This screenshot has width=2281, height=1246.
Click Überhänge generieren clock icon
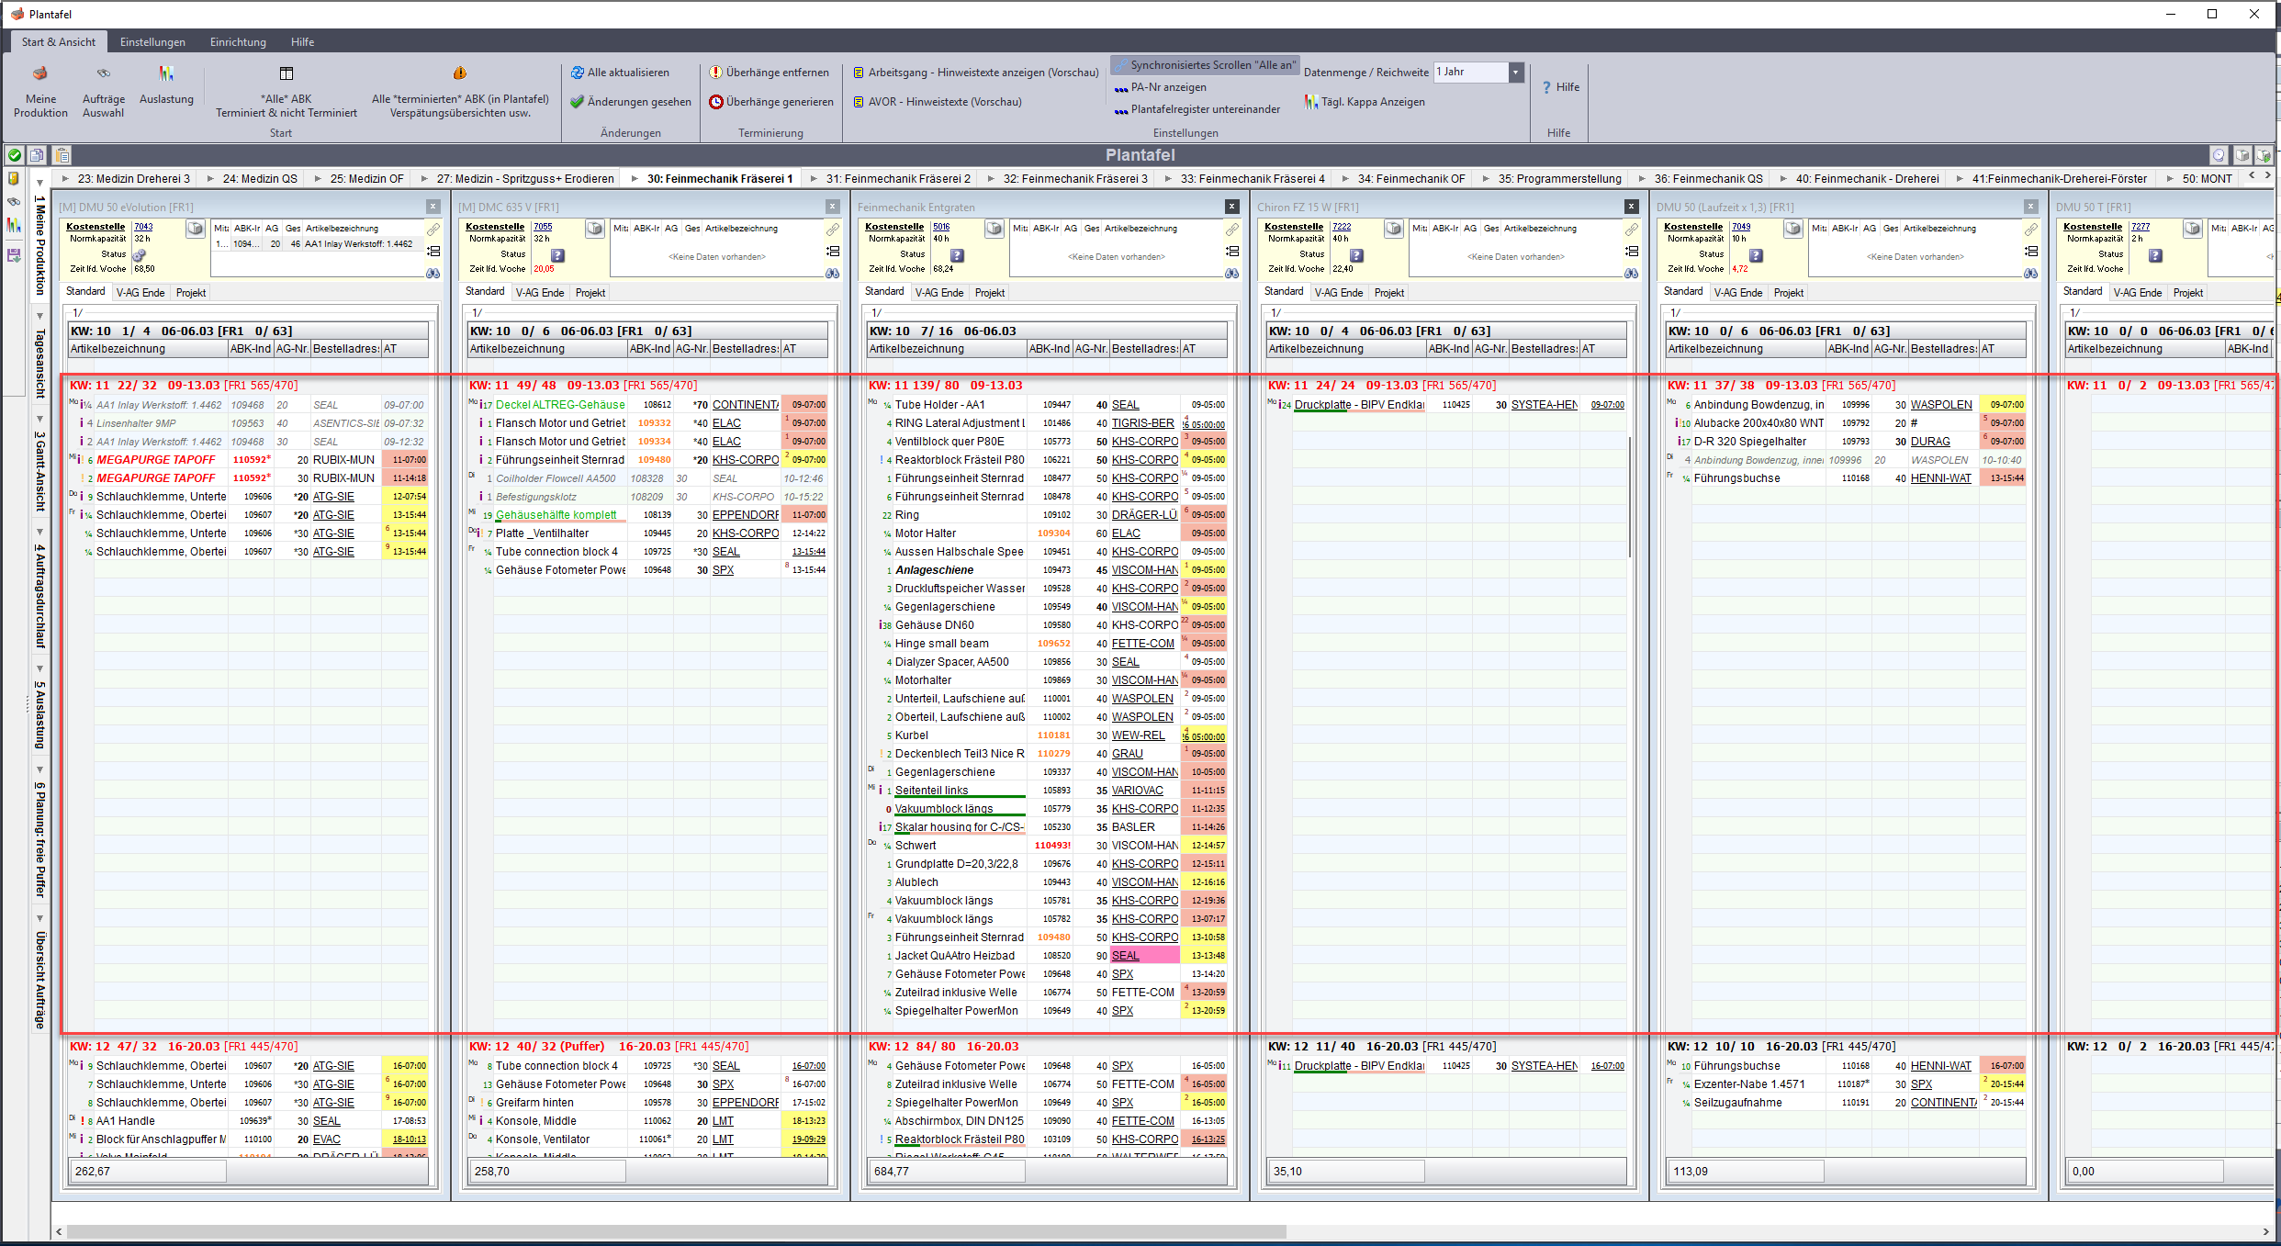tap(716, 102)
